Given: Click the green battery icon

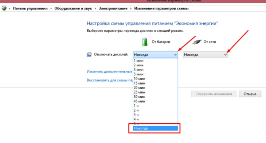Looking at the screenshot, I should click(144, 42).
